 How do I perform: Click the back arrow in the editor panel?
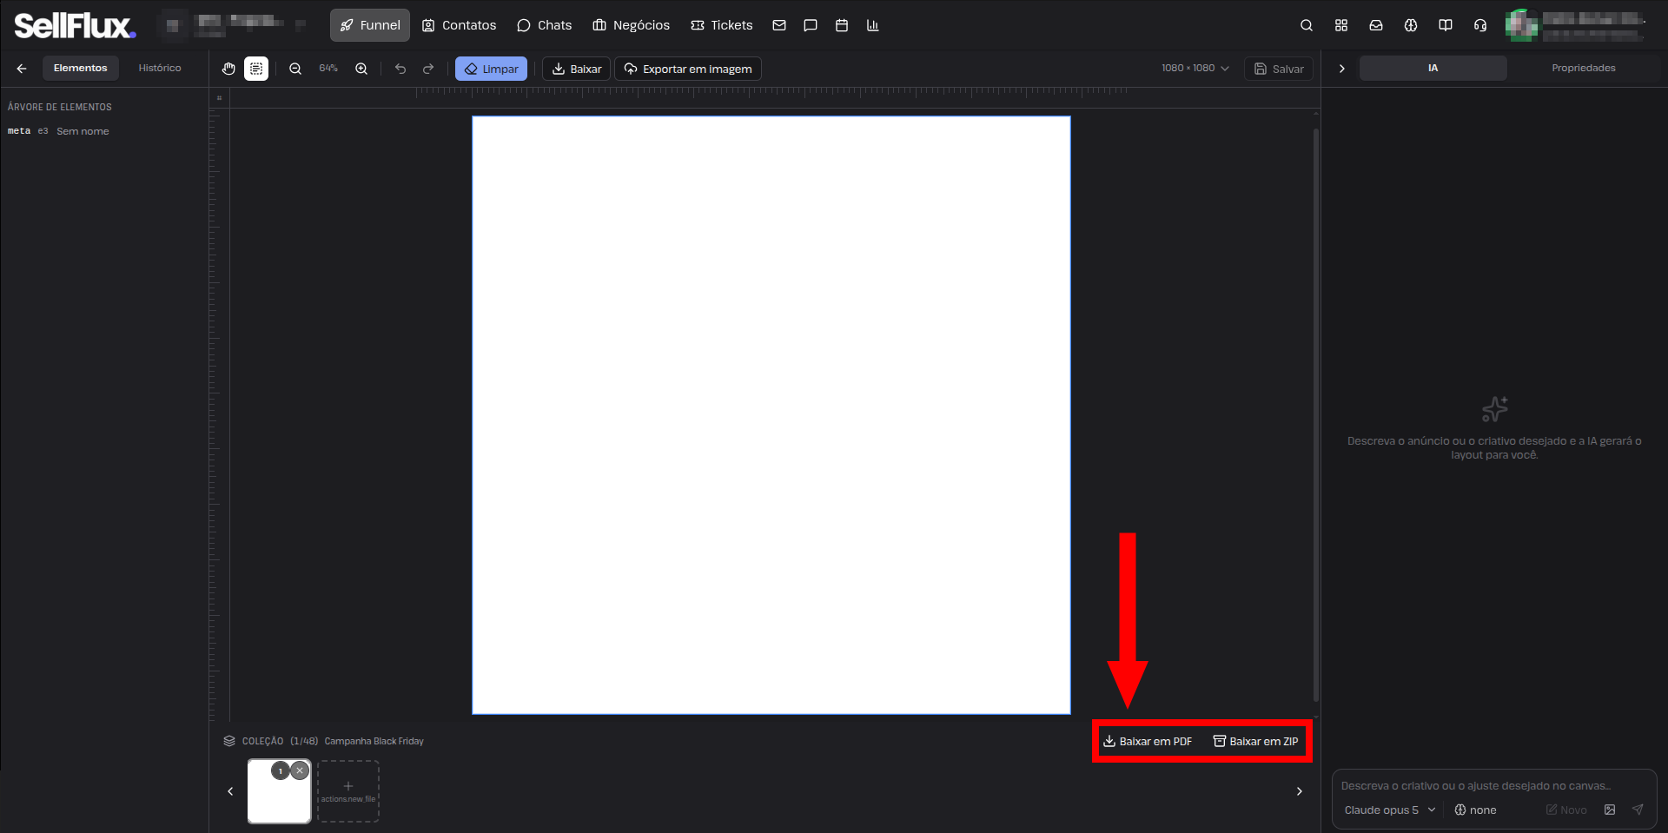pos(22,68)
